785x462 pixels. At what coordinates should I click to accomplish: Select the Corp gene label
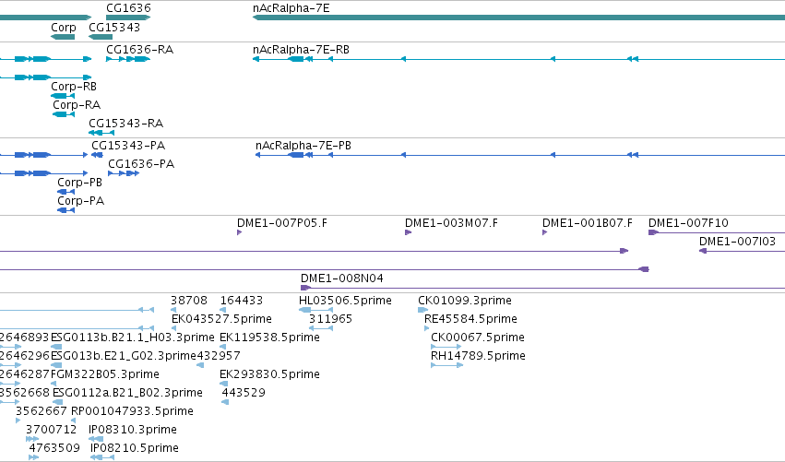tap(64, 27)
